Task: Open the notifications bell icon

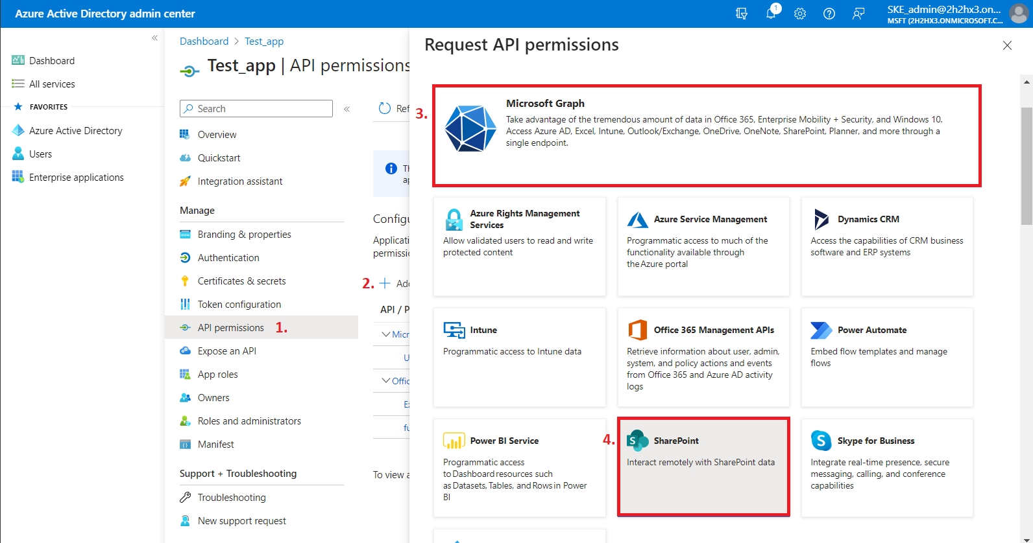Action: [771, 14]
